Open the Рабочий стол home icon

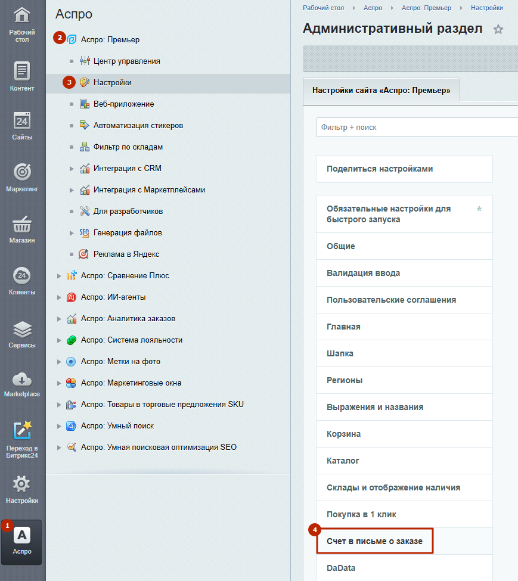22,15
